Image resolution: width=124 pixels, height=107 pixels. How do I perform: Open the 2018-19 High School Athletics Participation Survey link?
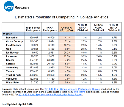72,89
